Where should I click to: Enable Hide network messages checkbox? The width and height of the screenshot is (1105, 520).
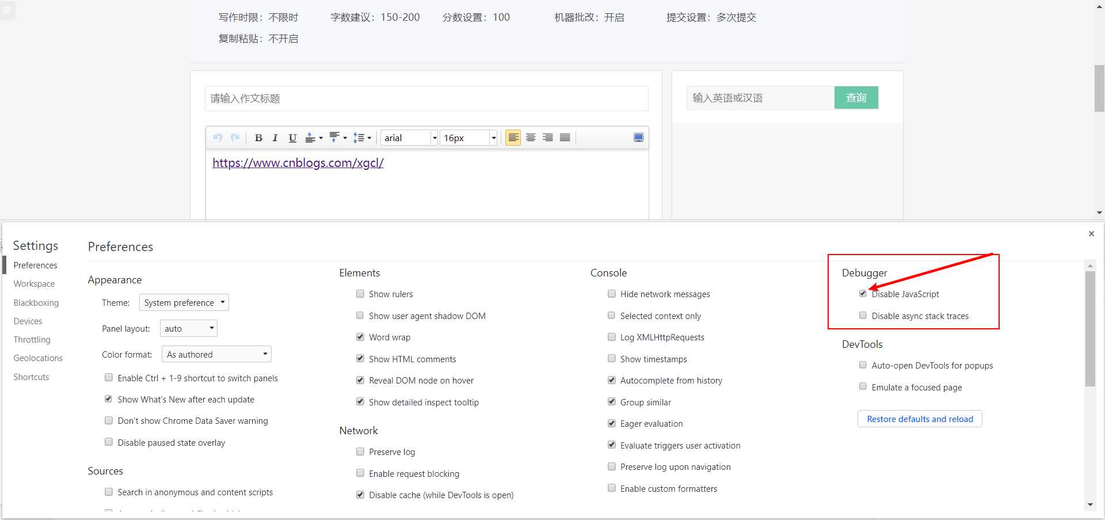[611, 294]
